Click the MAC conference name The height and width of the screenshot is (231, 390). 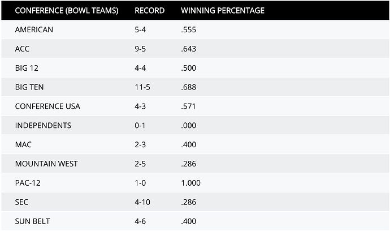click(23, 144)
